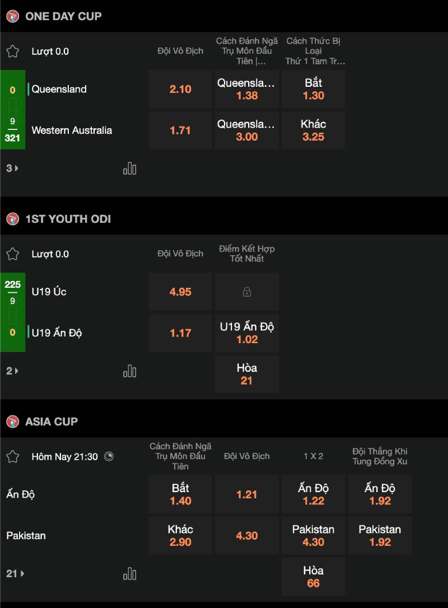Image resolution: width=448 pixels, height=608 pixels.
Task: Favorite the Queensland vs Western Australia match
Action: [x=12, y=52]
